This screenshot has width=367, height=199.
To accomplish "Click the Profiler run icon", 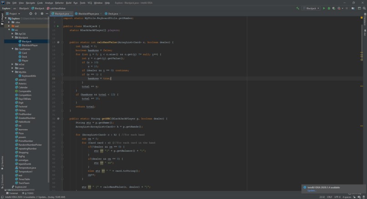I will 339,8.
